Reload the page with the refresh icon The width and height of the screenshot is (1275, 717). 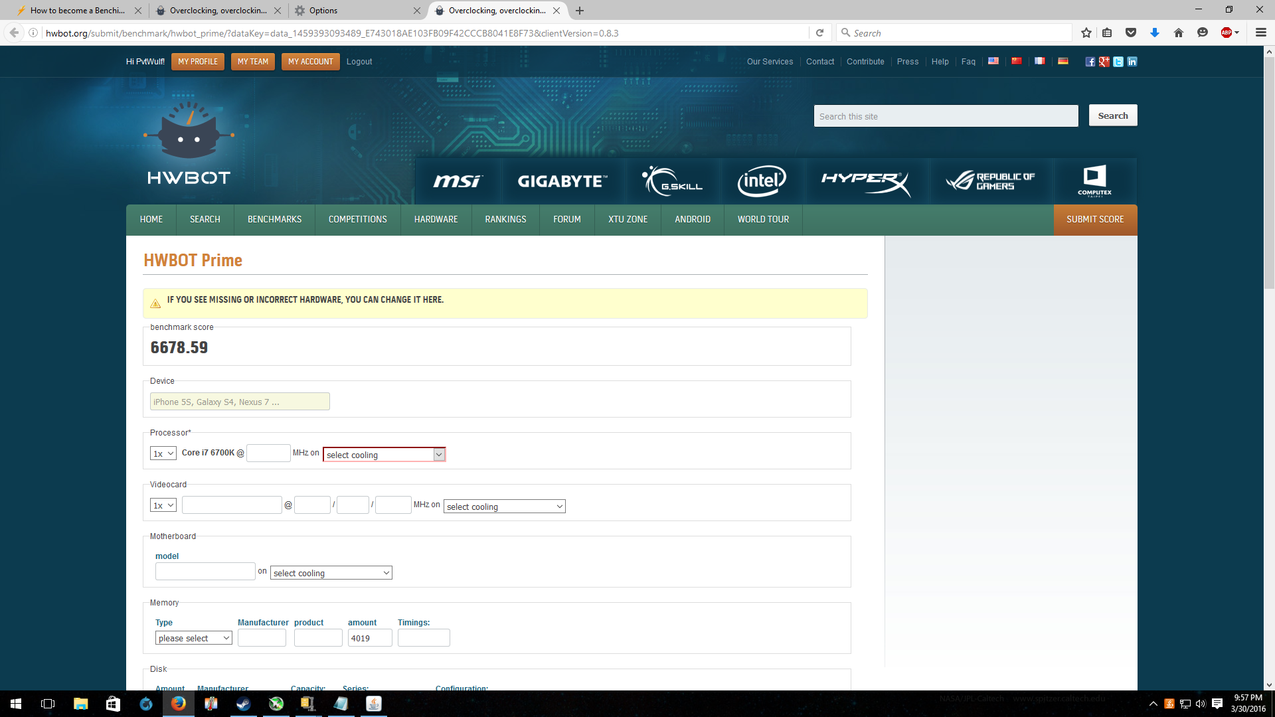coord(820,33)
